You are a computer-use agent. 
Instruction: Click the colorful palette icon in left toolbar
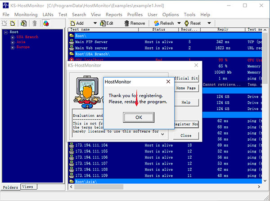(46, 23)
